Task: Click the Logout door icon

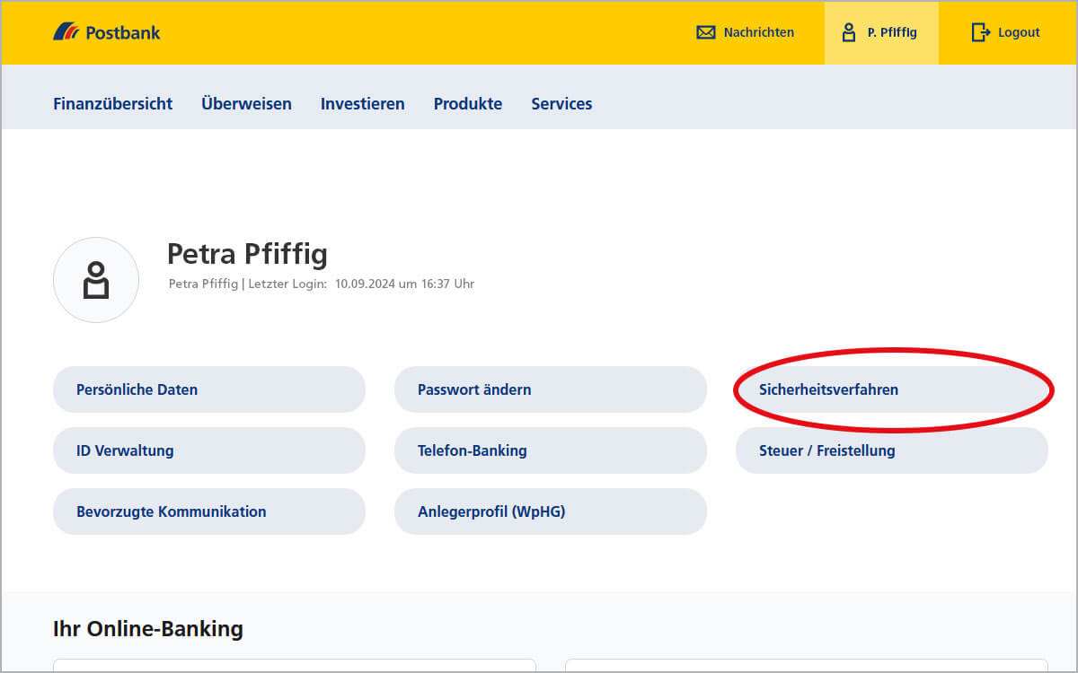Action: coord(980,32)
